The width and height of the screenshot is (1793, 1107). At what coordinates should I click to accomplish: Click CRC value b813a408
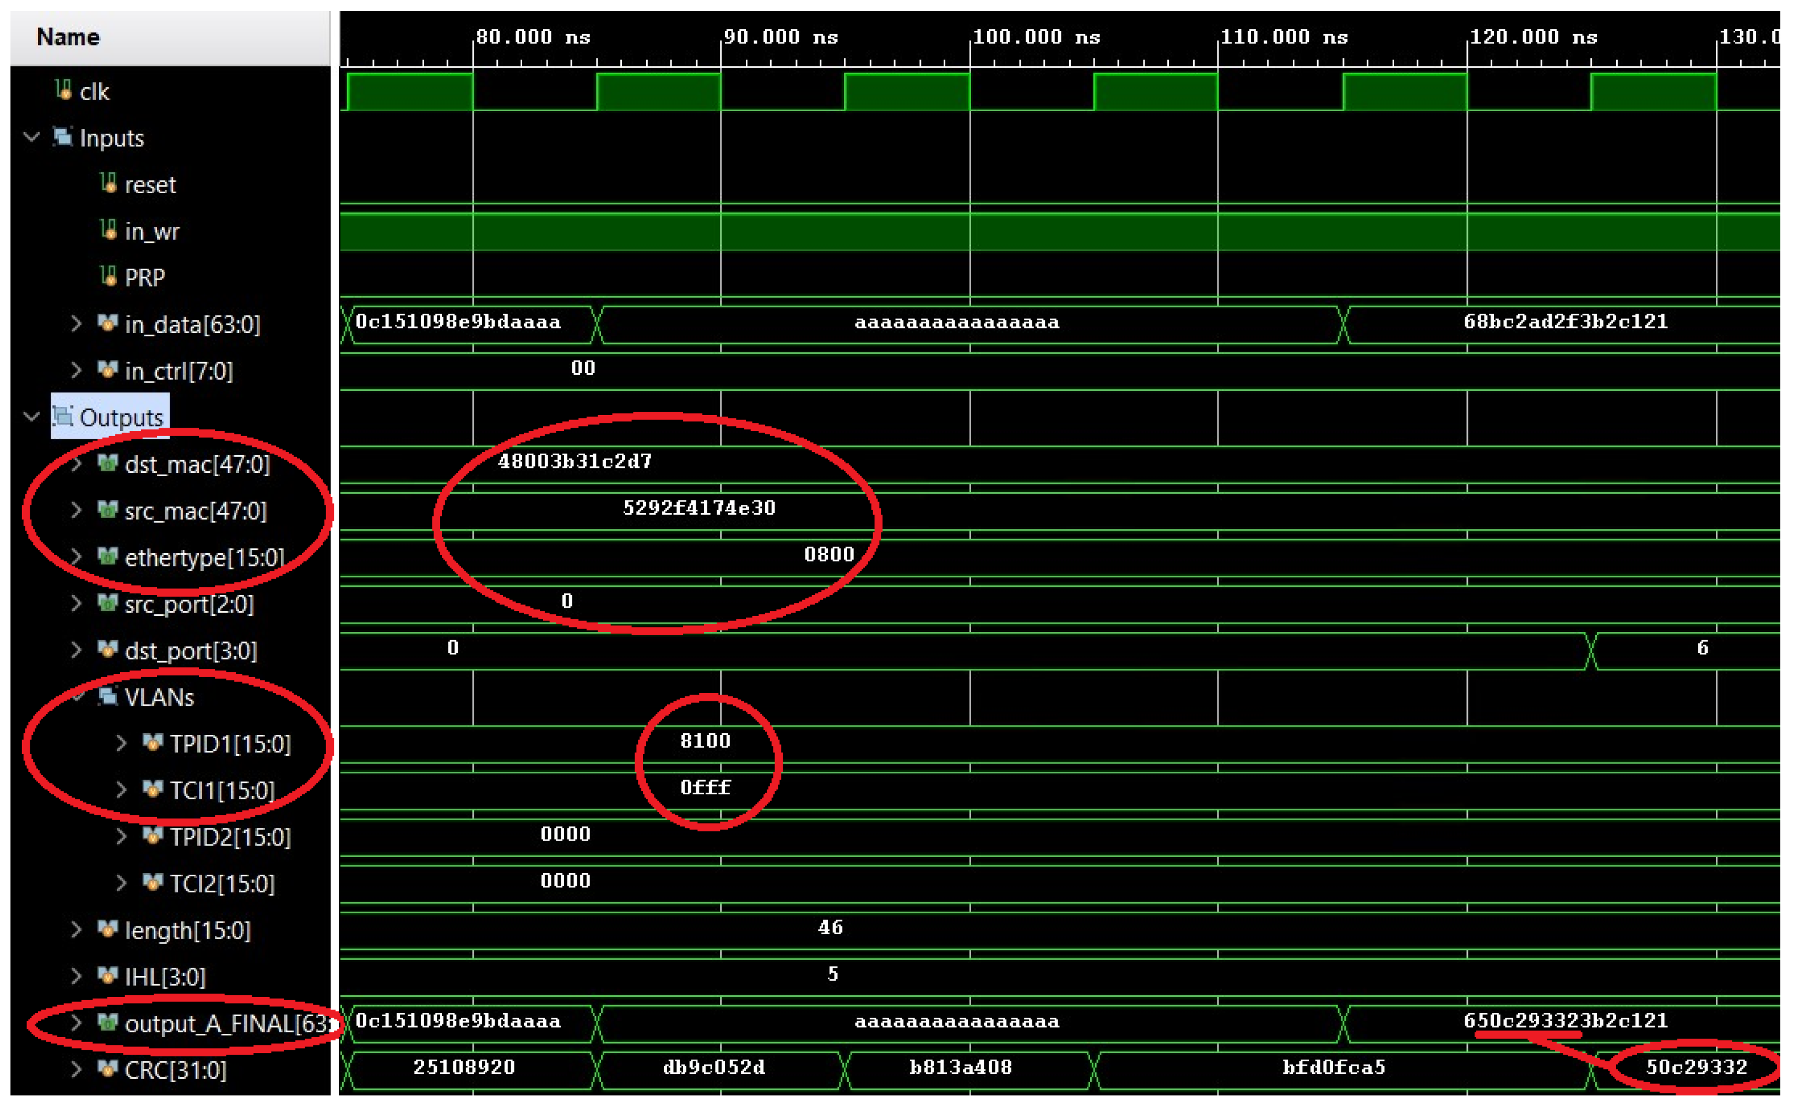(961, 1067)
